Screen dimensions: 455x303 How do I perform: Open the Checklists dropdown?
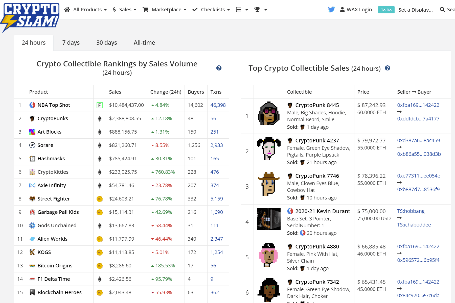click(x=213, y=9)
